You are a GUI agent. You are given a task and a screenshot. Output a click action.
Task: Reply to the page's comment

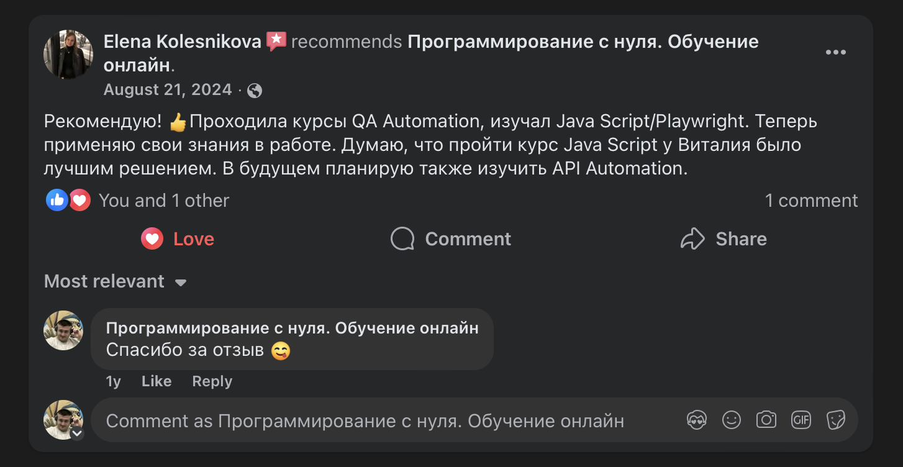[x=211, y=381]
